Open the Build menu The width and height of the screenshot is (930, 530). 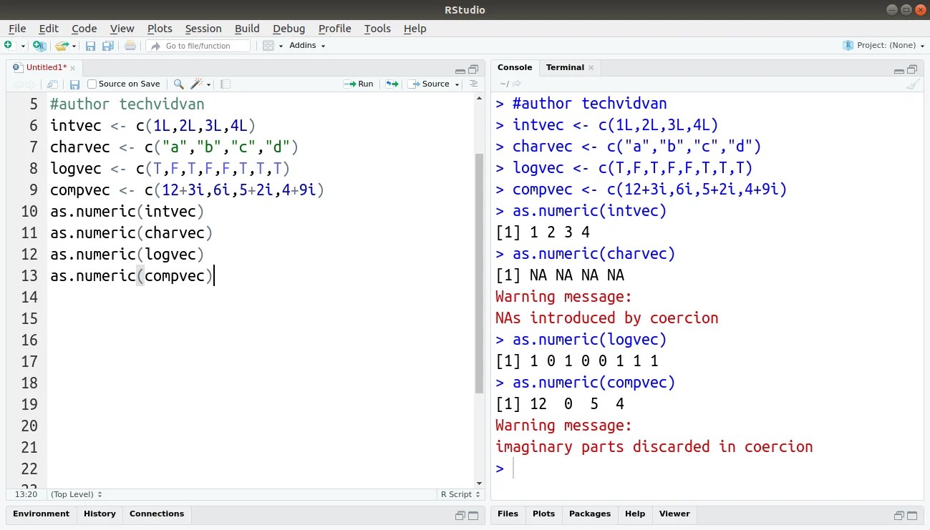247,29
